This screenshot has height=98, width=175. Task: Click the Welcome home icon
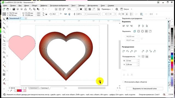click(7, 18)
